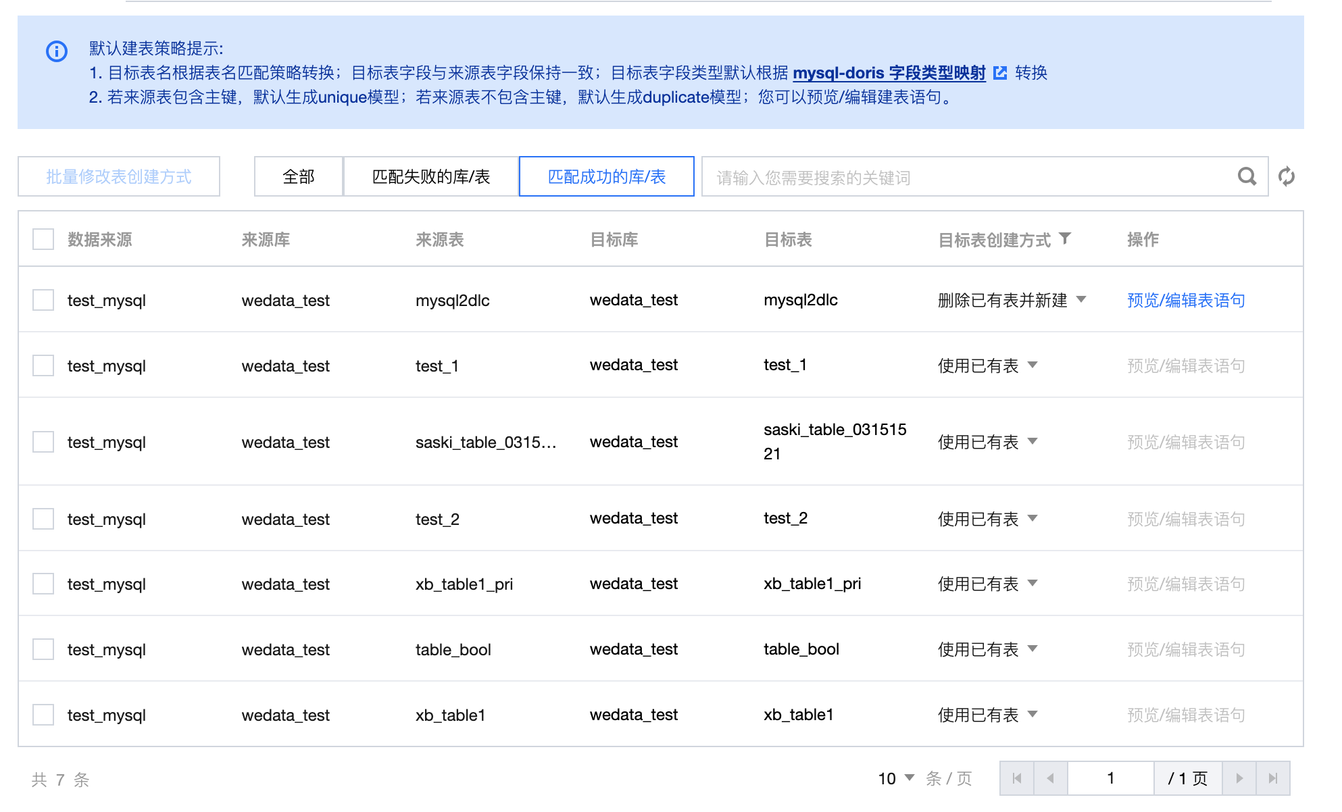The height and width of the screenshot is (812, 1342).
Task: Open the 目标表创建方式 filter funnel icon
Action: click(x=1066, y=238)
